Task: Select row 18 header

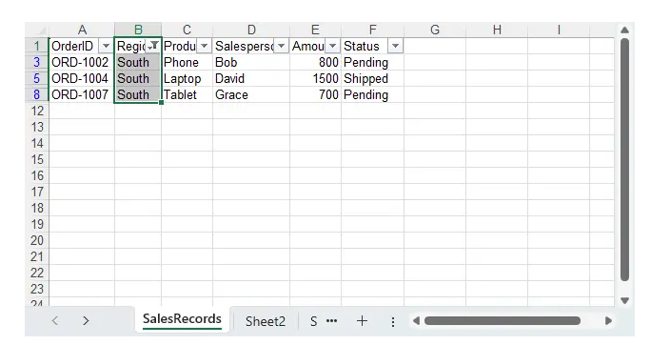Action: click(x=36, y=208)
